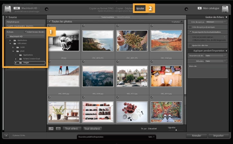Uncheck the IMG_4240.jpg photo checkbox
Viewport: 233px width, 144px height.
click(x=84, y=61)
